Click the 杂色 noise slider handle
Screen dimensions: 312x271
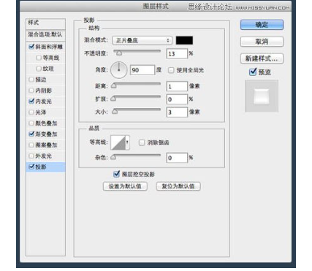[x=113, y=157]
